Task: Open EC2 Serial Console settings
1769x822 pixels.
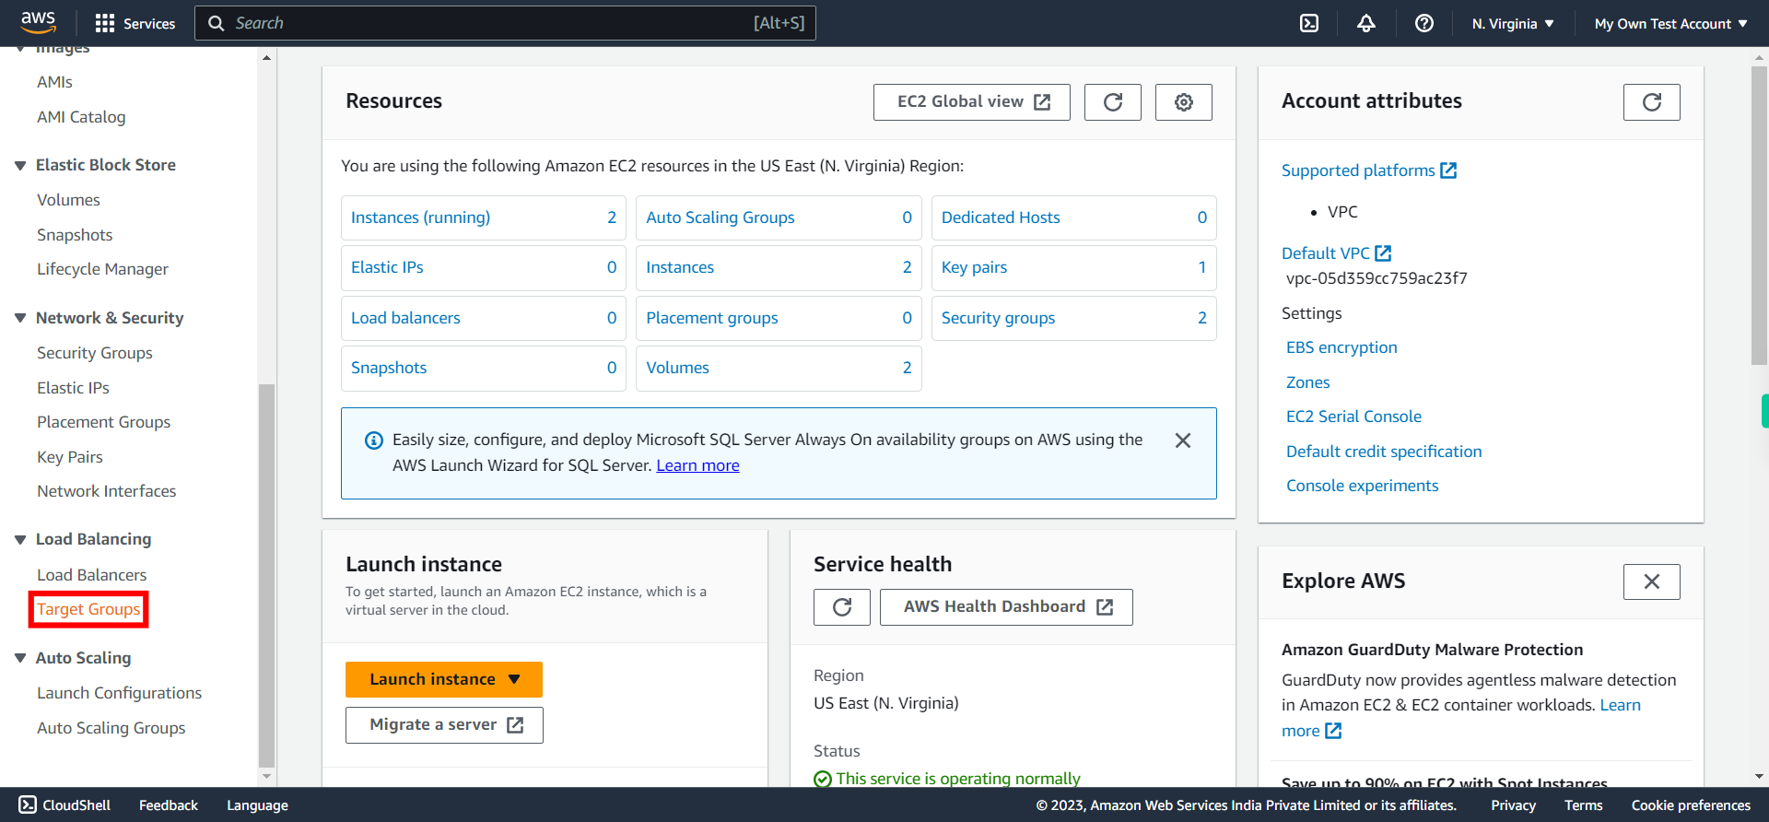Action: (x=1353, y=417)
